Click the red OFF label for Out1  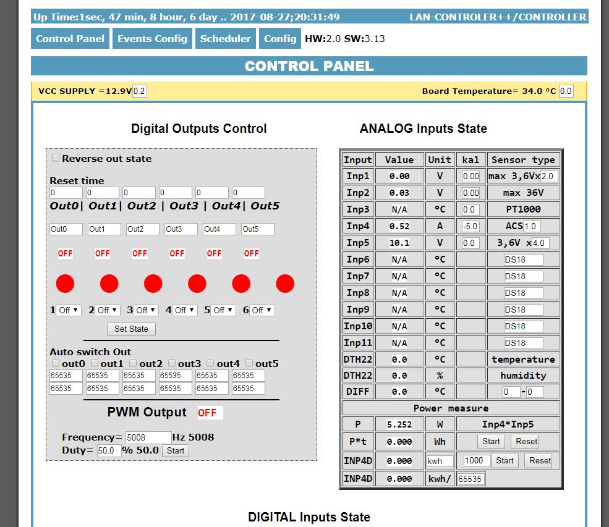click(103, 253)
